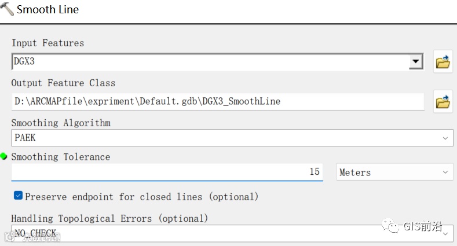Click the Output Feature Class label
This screenshot has width=457, height=246.
[x=63, y=83]
